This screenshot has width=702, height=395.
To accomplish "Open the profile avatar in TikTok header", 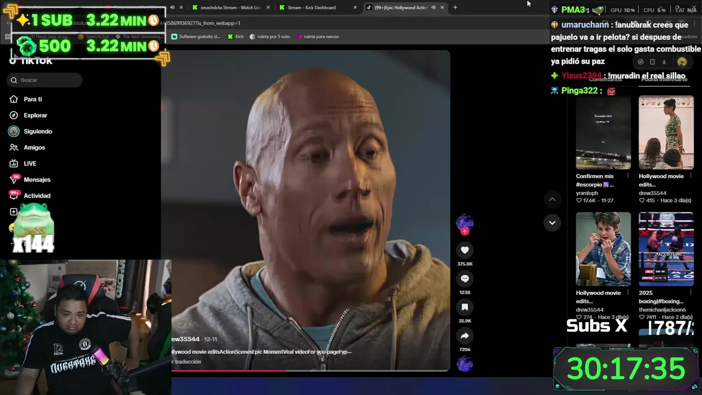I will click(682, 62).
